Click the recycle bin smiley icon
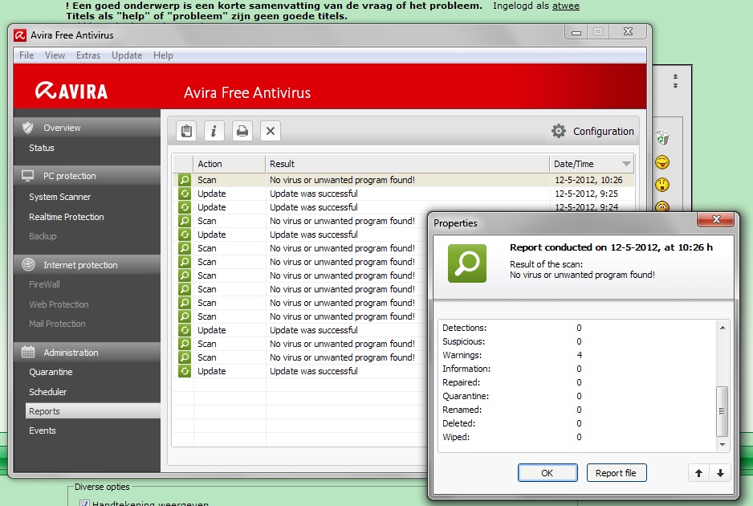Screen dimensions: 753x506 663,137
